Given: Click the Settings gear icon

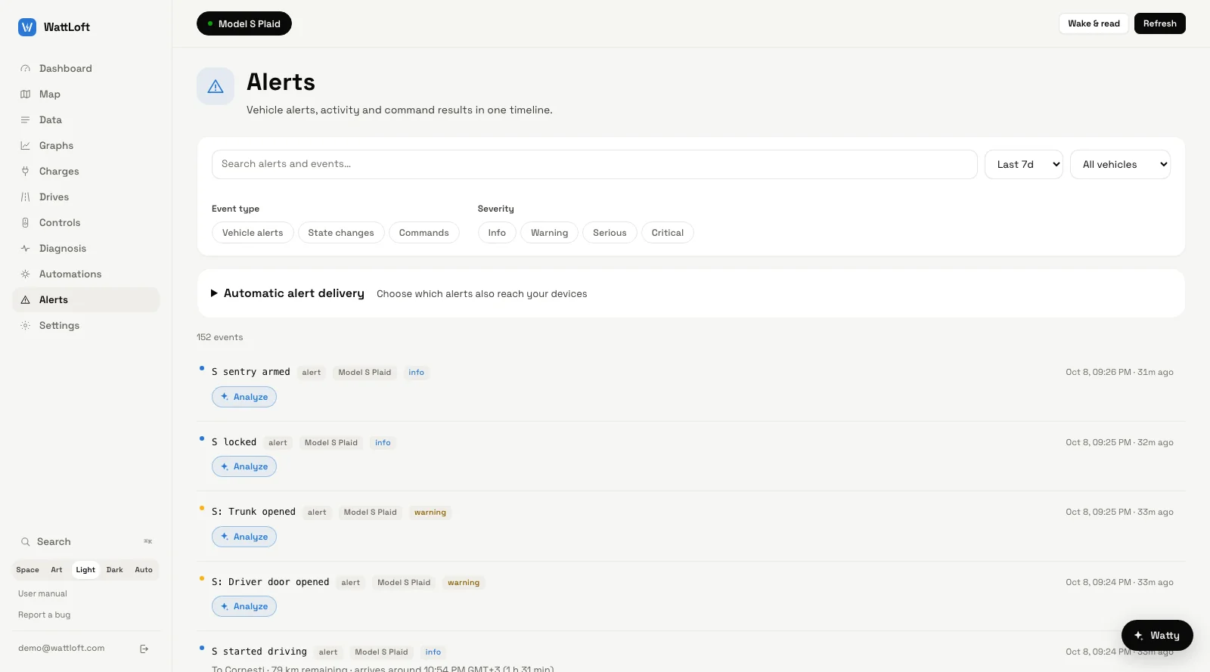Looking at the screenshot, I should pyautogui.click(x=25, y=326).
